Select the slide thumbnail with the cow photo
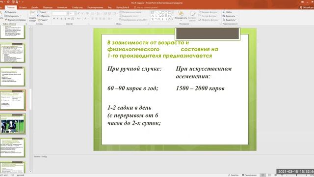Image resolution: width=314 pixels, height=177 pixels. (x=13, y=124)
